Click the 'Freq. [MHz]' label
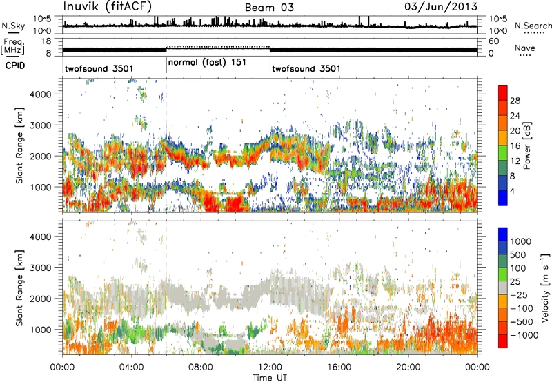Image resolution: width=552 pixels, height=382 pixels. click(12, 46)
